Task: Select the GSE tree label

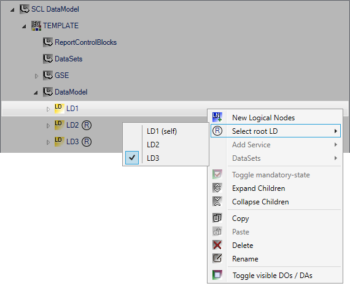Action: 61,75
